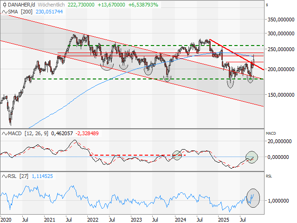Click the candlestick icon beside DANAHER/d
Screen dimensions: 297x223
coord(4,4)
